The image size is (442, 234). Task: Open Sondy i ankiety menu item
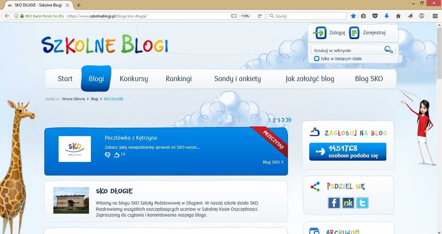pos(237,79)
